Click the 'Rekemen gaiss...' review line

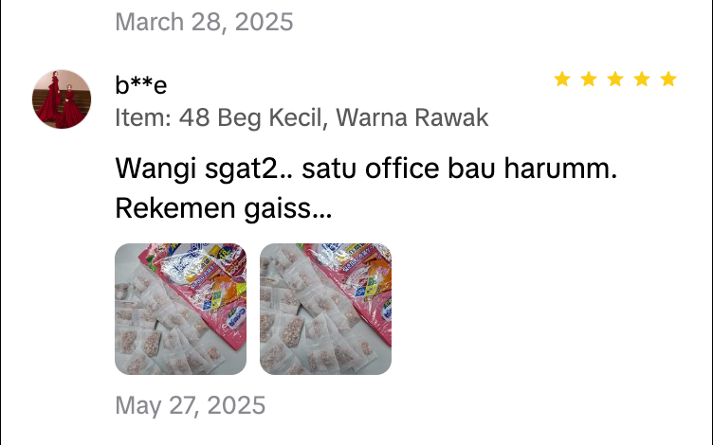224,208
